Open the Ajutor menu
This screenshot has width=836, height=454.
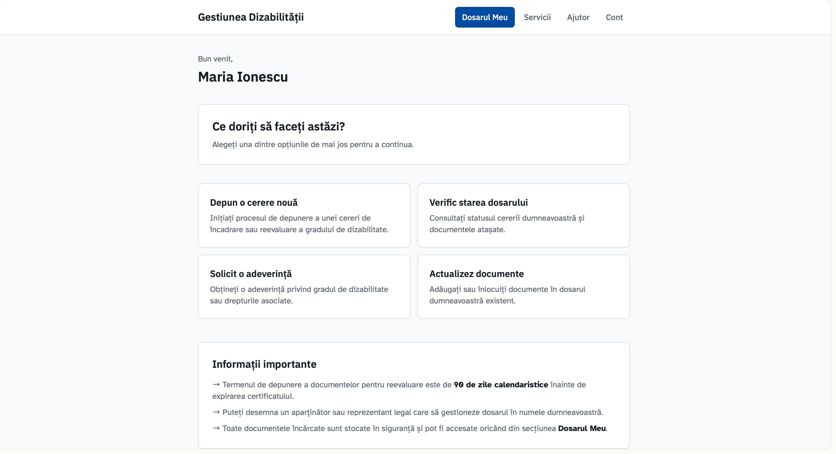(x=578, y=17)
